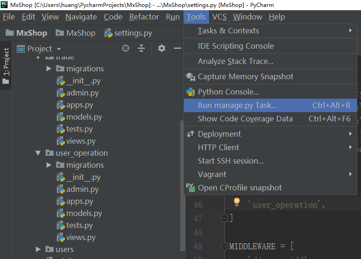Select models.py under trade
The height and width of the screenshot is (259, 361).
tap(79, 117)
